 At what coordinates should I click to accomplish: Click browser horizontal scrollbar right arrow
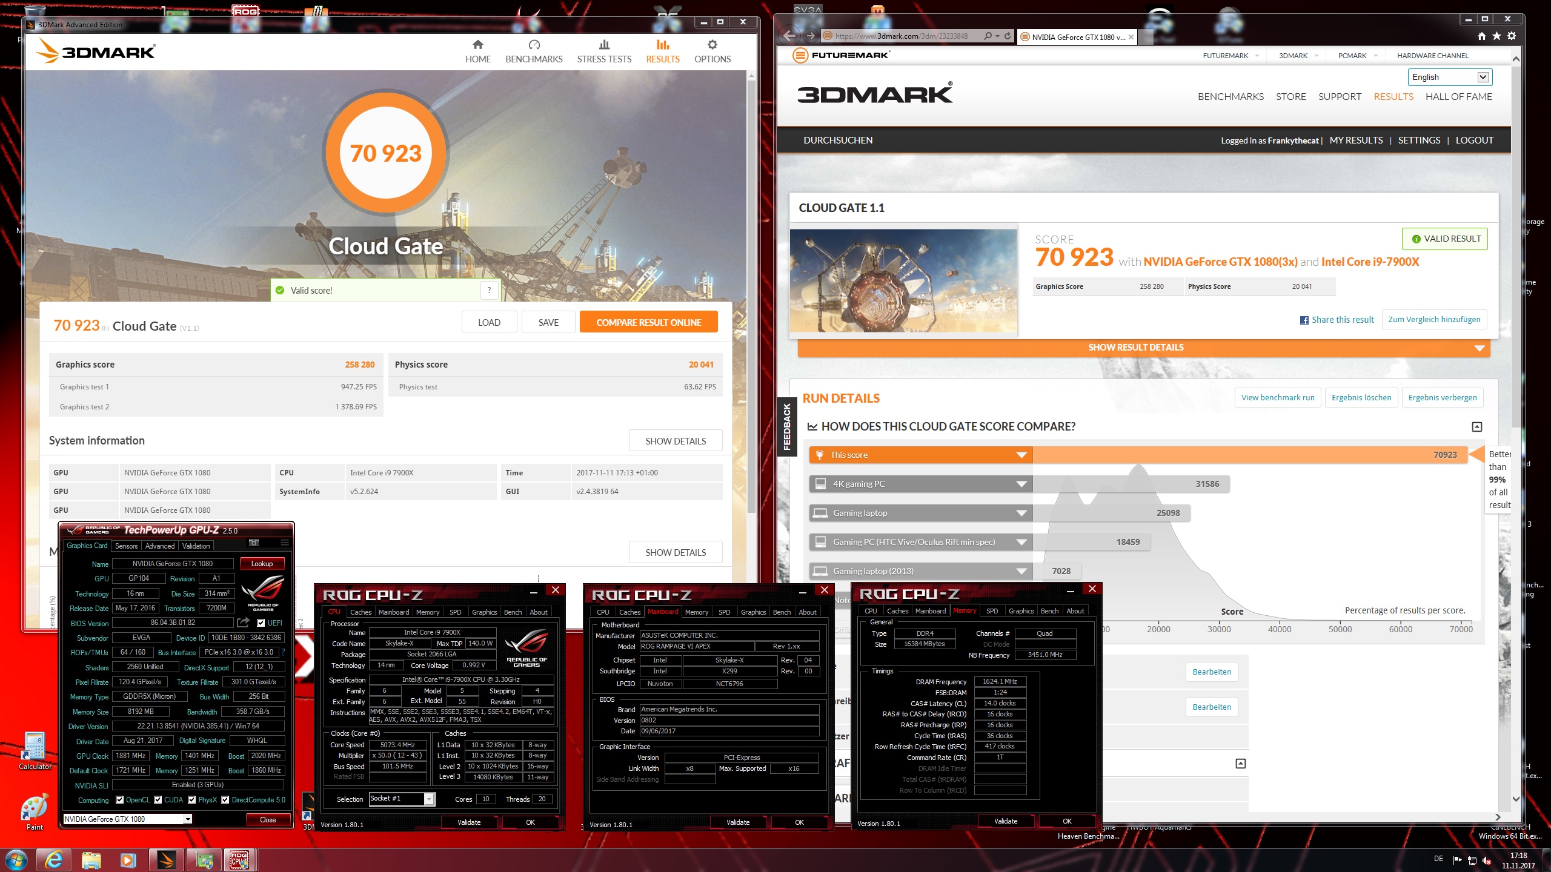1498,817
